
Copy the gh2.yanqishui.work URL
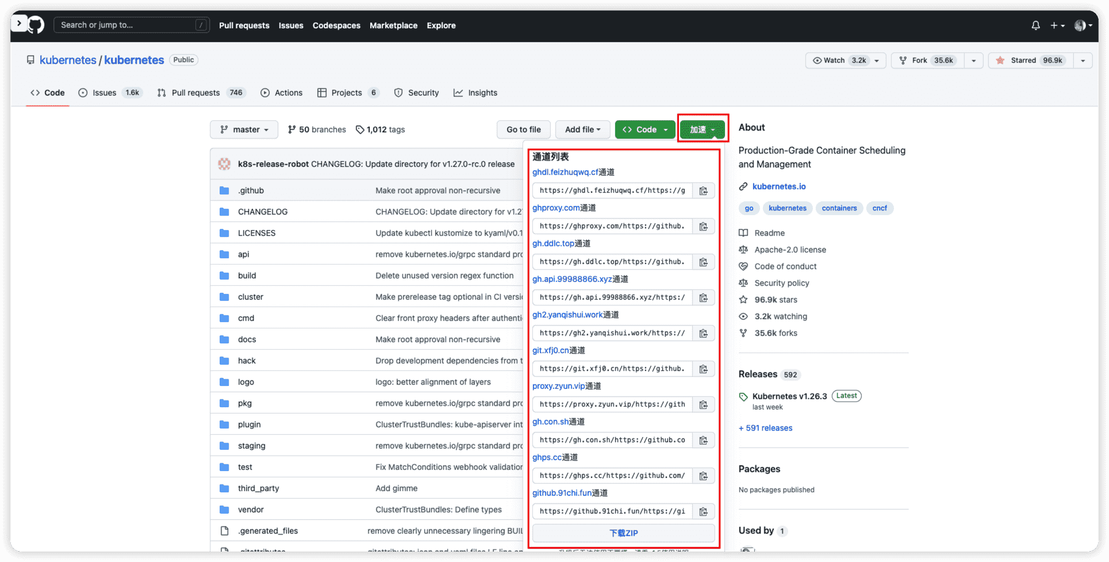703,333
